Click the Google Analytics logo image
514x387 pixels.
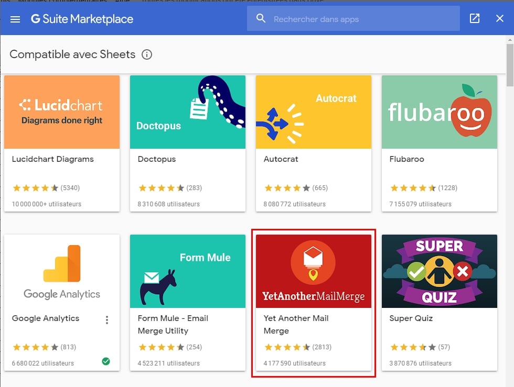62,271
